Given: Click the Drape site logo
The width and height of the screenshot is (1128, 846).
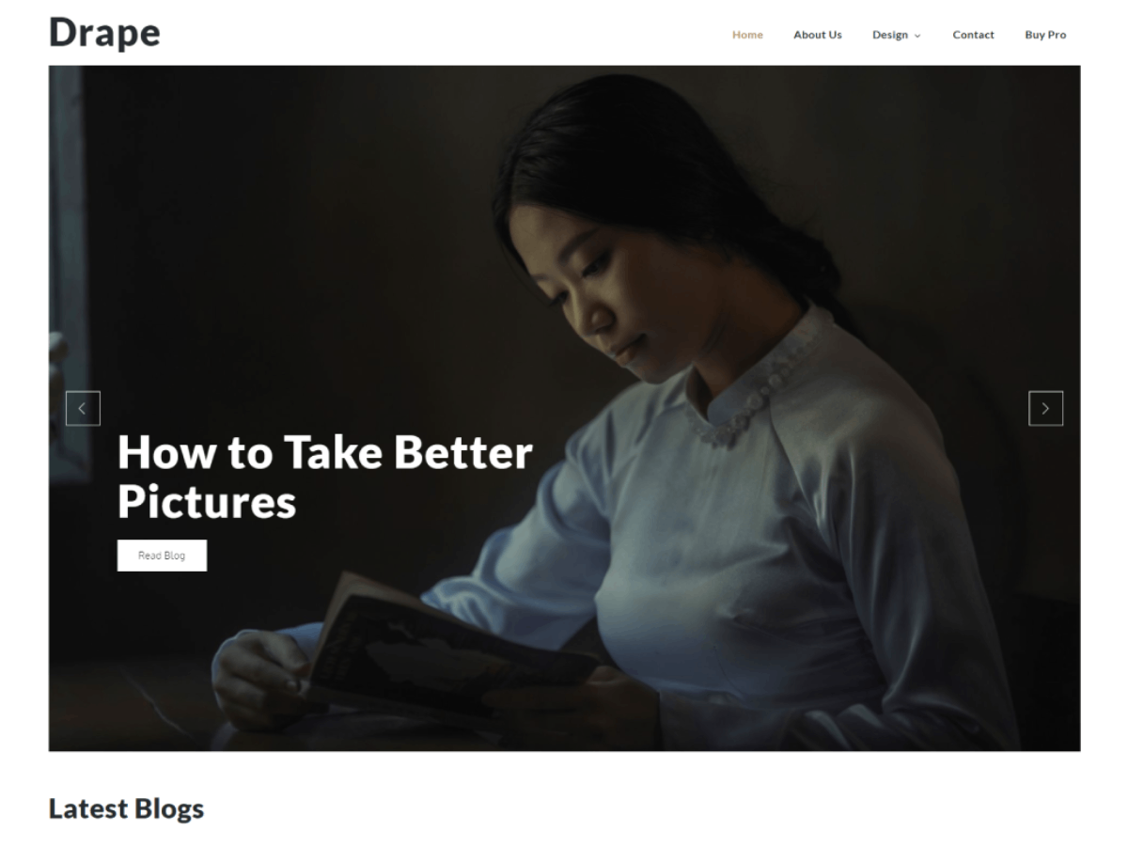Looking at the screenshot, I should (x=104, y=32).
